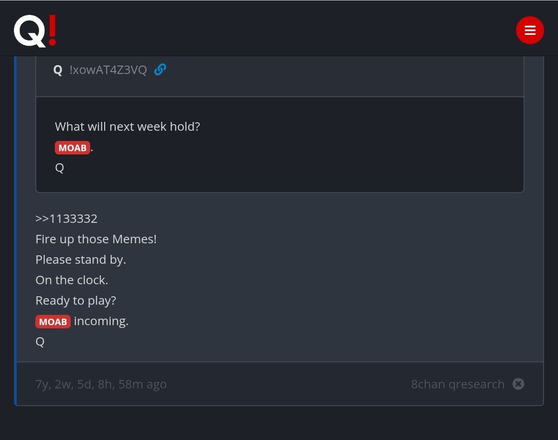Image resolution: width=558 pixels, height=440 pixels.
Task: Click the MOAB tag before 'incoming.'
Action: click(x=53, y=322)
